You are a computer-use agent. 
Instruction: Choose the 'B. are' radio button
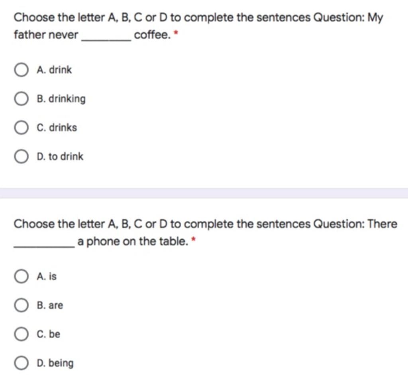(x=22, y=305)
